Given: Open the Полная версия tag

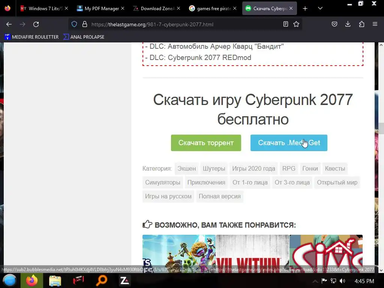Looking at the screenshot, I should pos(220,196).
